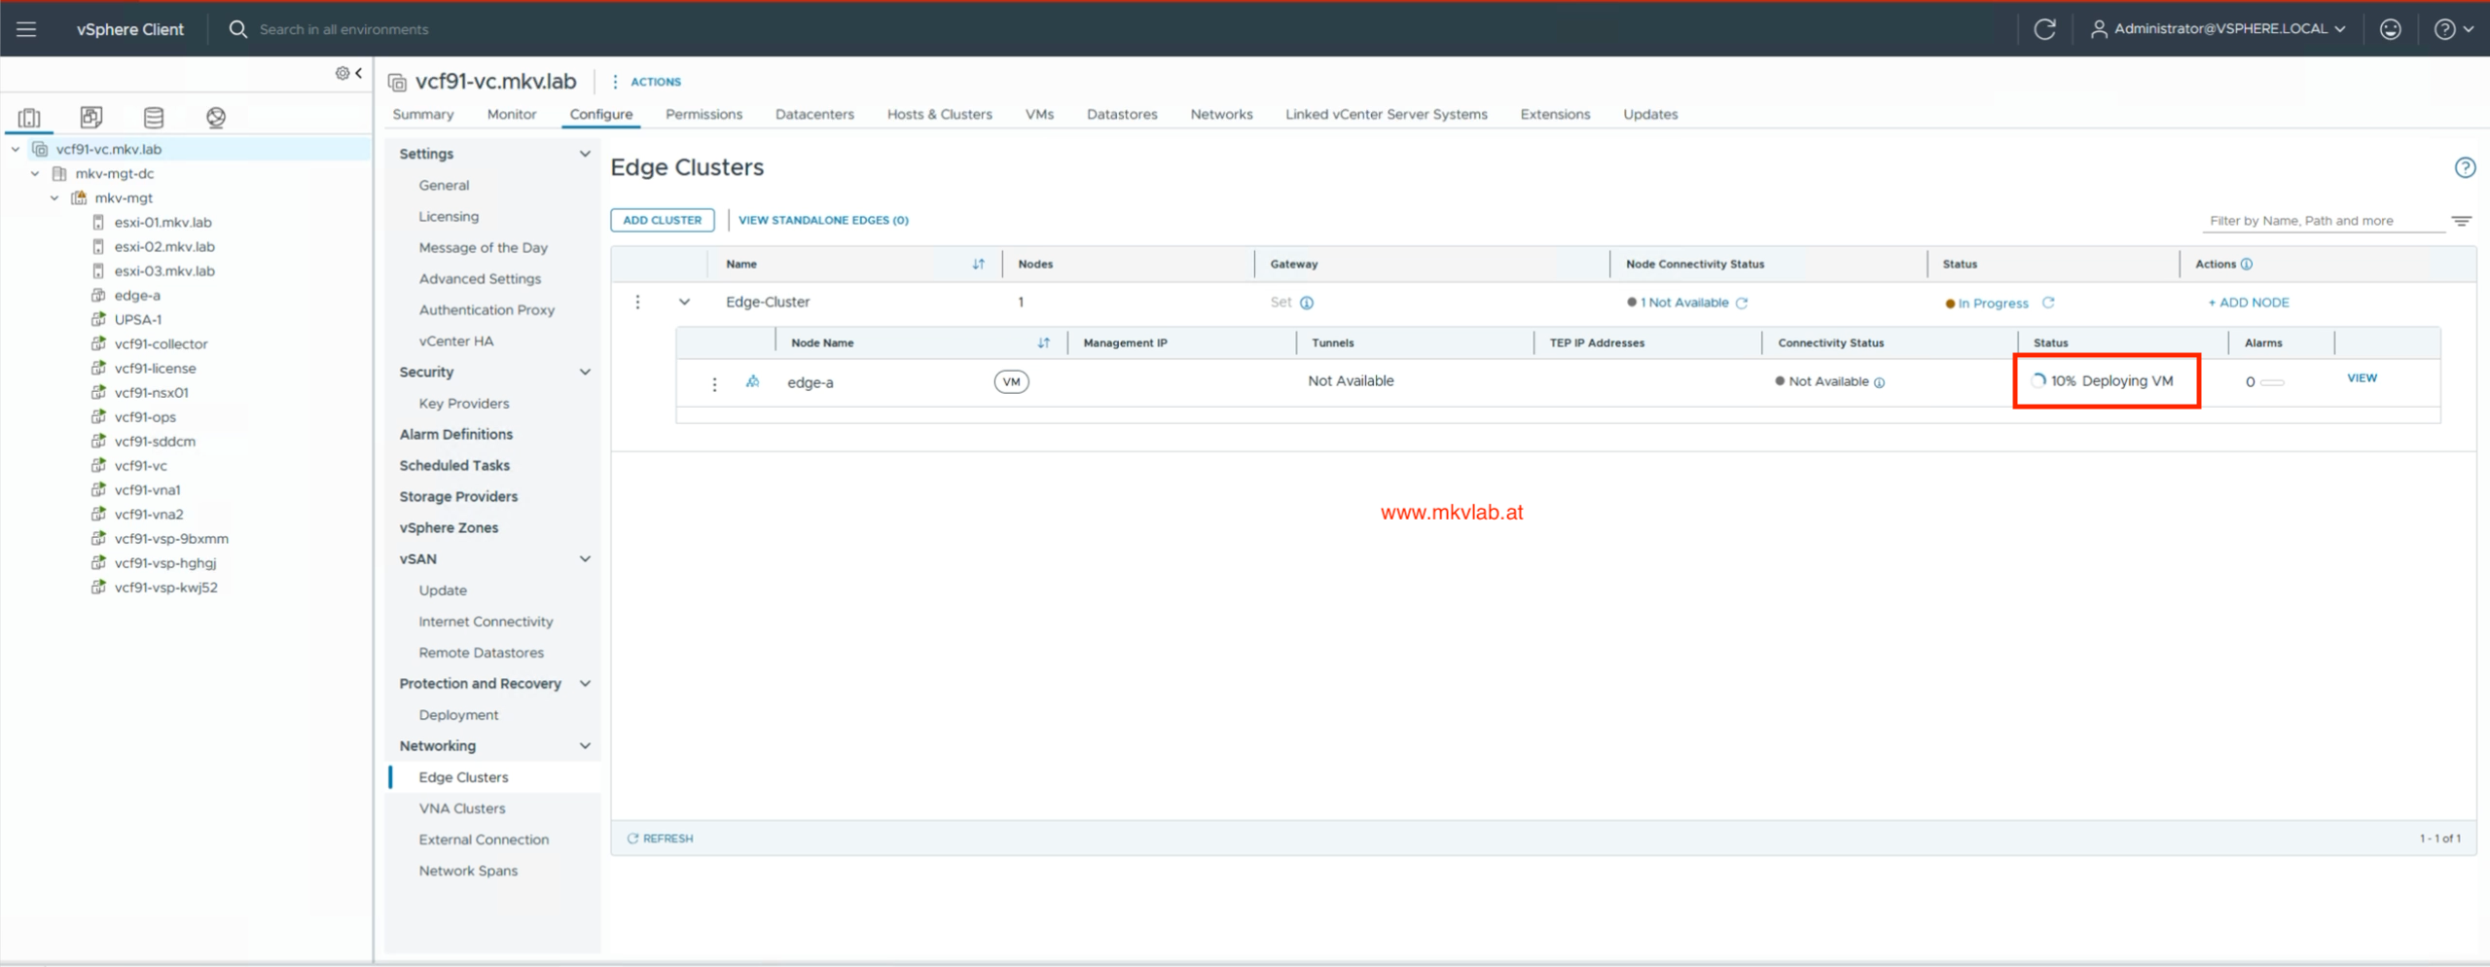This screenshot has height=967, width=2490.
Task: Click VIEW STANDALONE EDGES link
Action: pyautogui.click(x=823, y=220)
